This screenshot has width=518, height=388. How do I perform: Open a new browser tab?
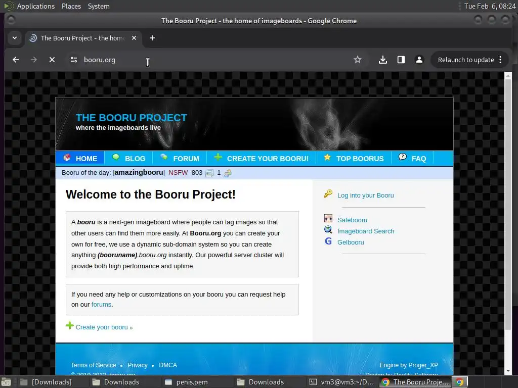152,38
